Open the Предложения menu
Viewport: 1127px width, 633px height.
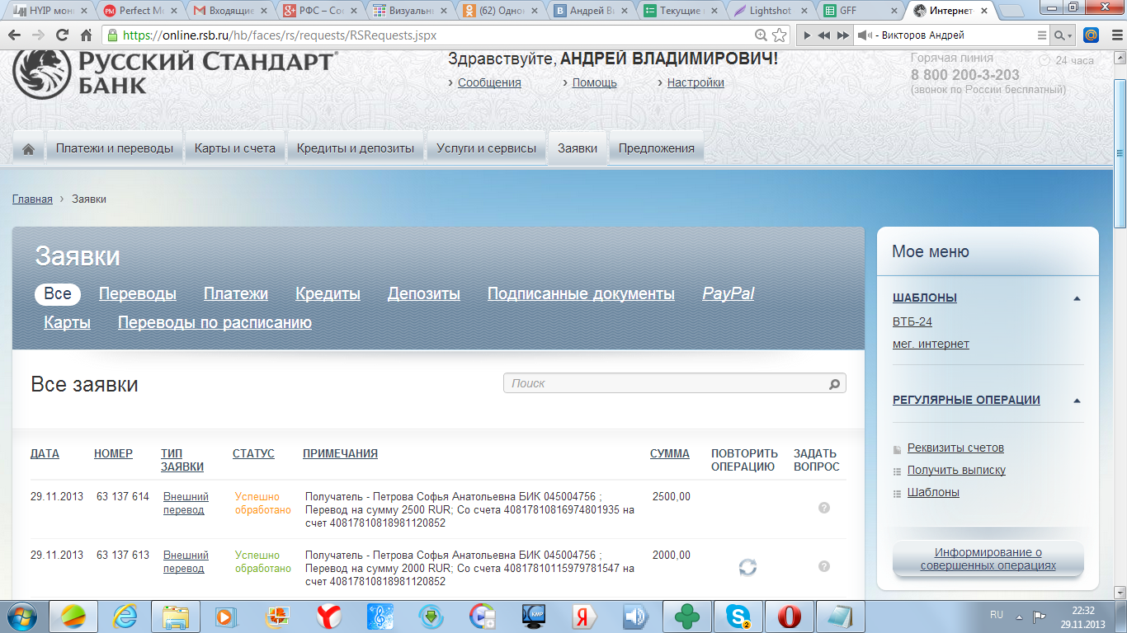point(657,149)
